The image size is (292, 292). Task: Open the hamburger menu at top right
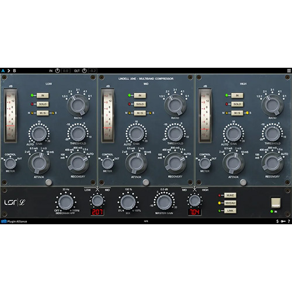coord(289,71)
